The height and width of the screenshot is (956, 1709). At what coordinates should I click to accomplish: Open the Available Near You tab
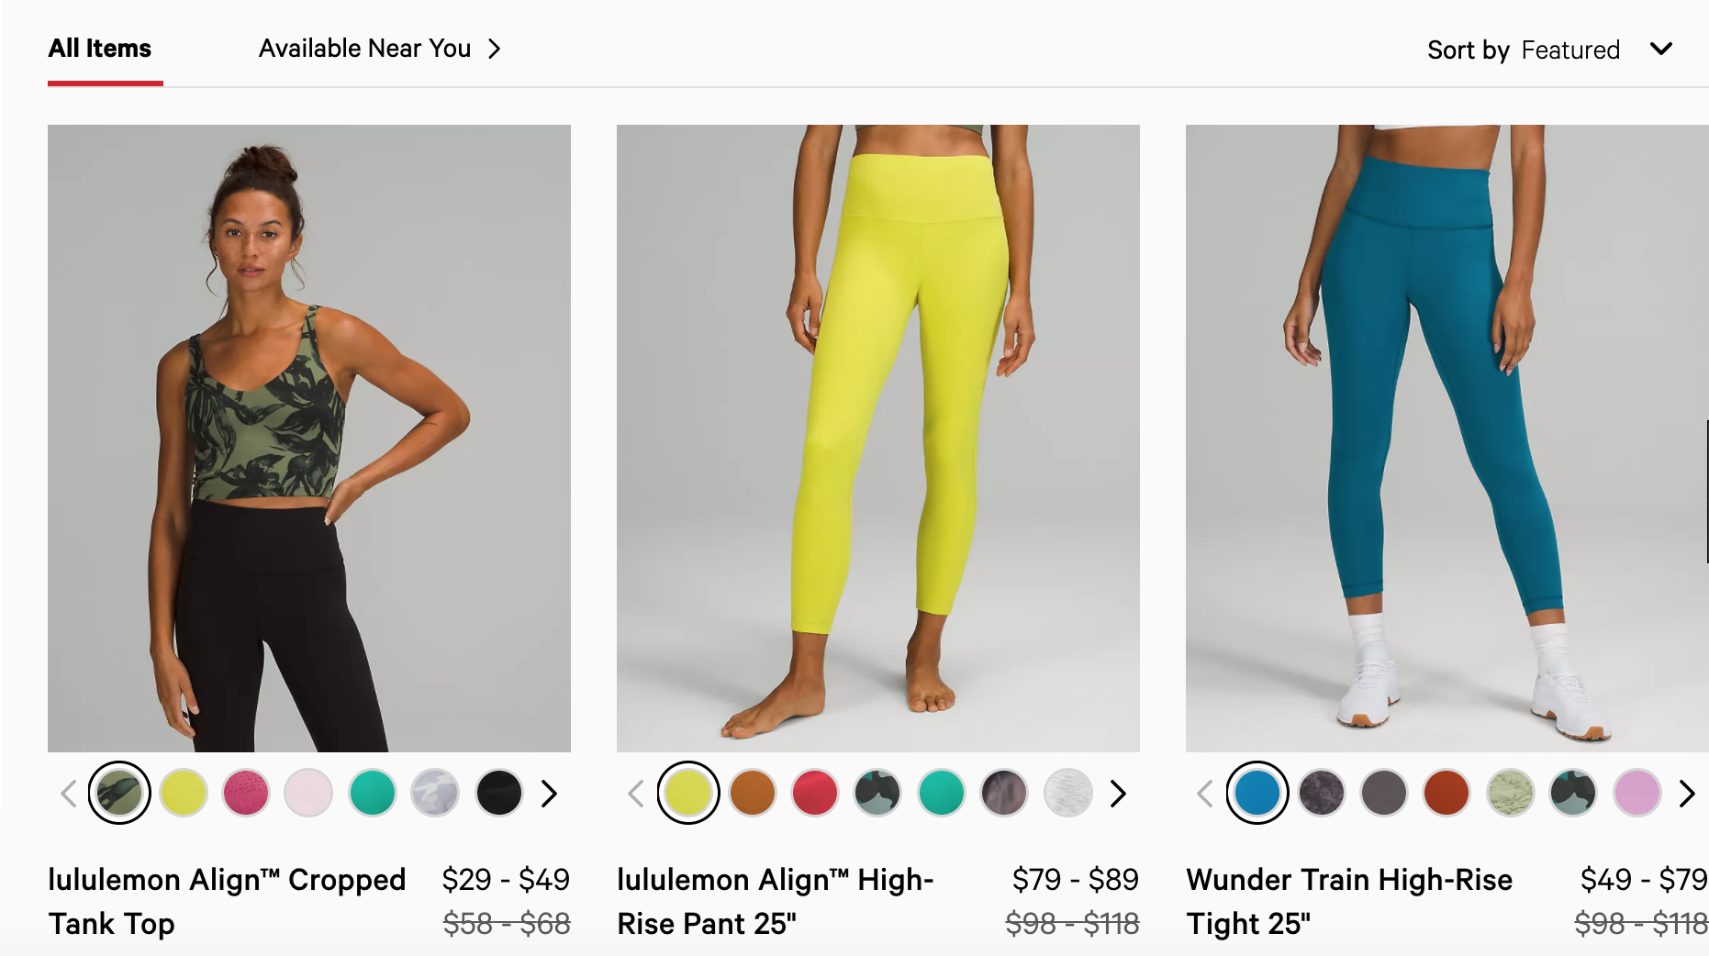(x=364, y=49)
